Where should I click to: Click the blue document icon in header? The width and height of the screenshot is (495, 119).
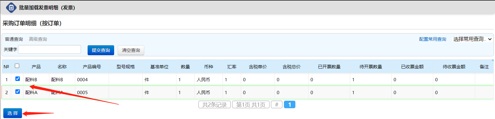point(11,8)
